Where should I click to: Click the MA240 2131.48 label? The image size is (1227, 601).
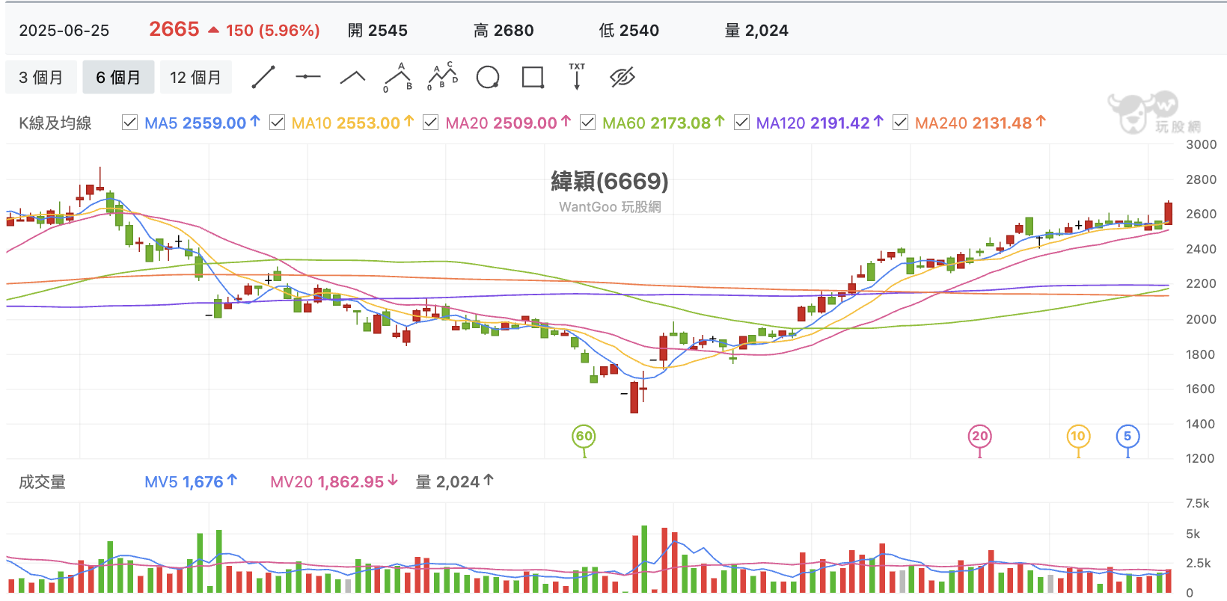click(x=980, y=123)
